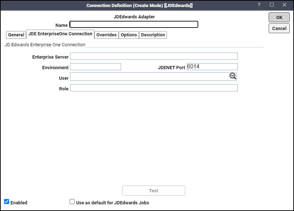Focus the Name input field
This screenshot has width=294, height=211.
point(134,24)
